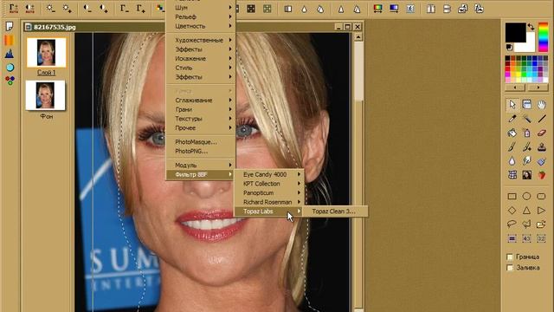
Task: Select the portrait Art brush tool
Action: [x=527, y=175]
